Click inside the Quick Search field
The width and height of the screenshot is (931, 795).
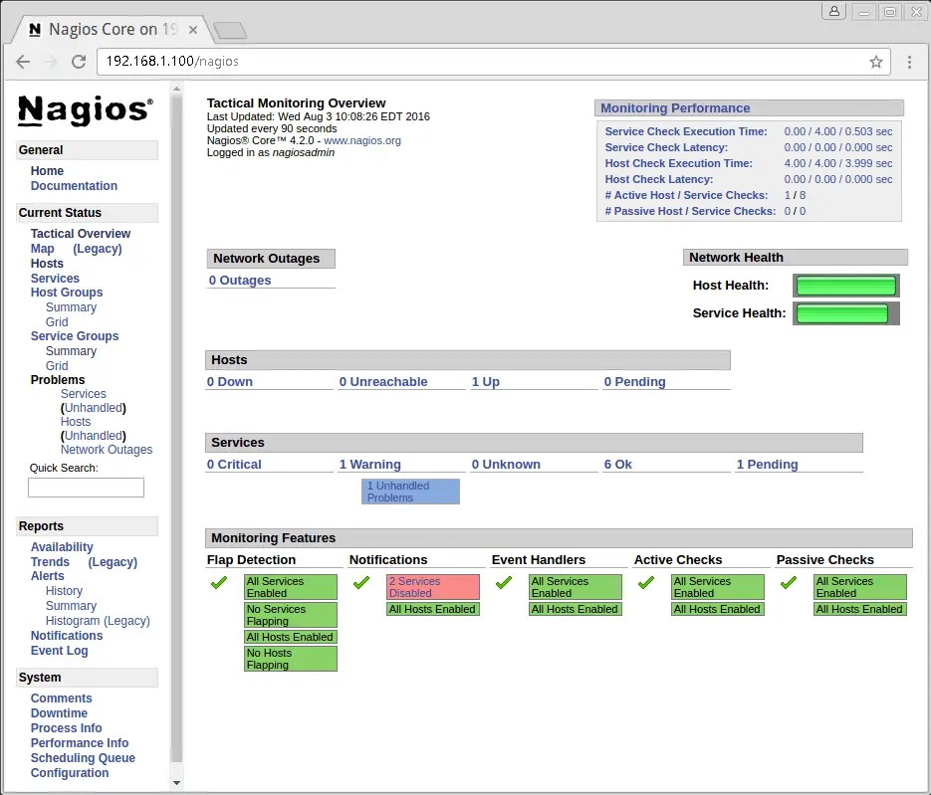tap(86, 487)
